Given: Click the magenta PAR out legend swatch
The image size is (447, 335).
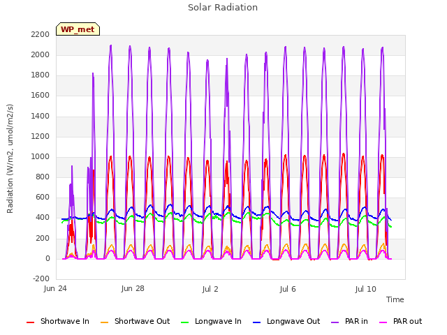Looking at the screenshot, I should click(x=383, y=322).
